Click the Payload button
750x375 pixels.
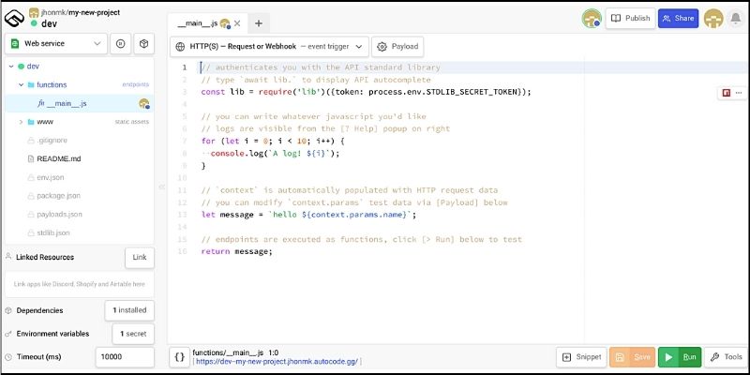tap(397, 46)
